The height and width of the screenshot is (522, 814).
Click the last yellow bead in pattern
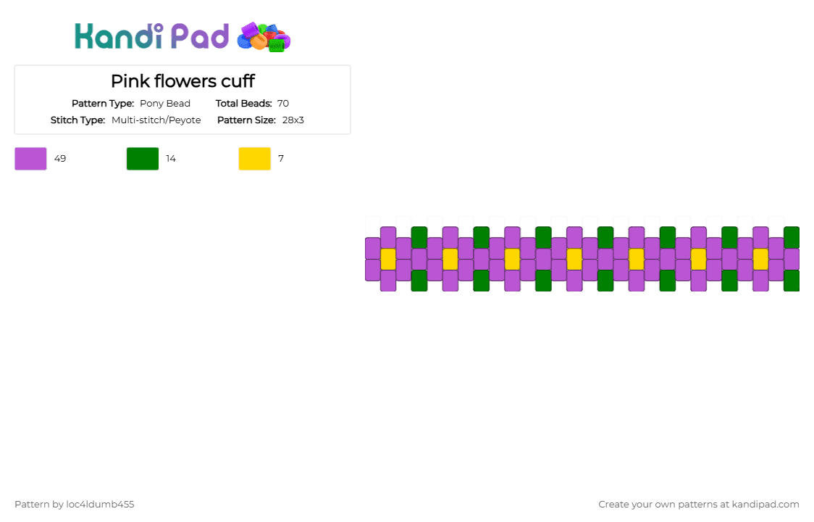(760, 259)
